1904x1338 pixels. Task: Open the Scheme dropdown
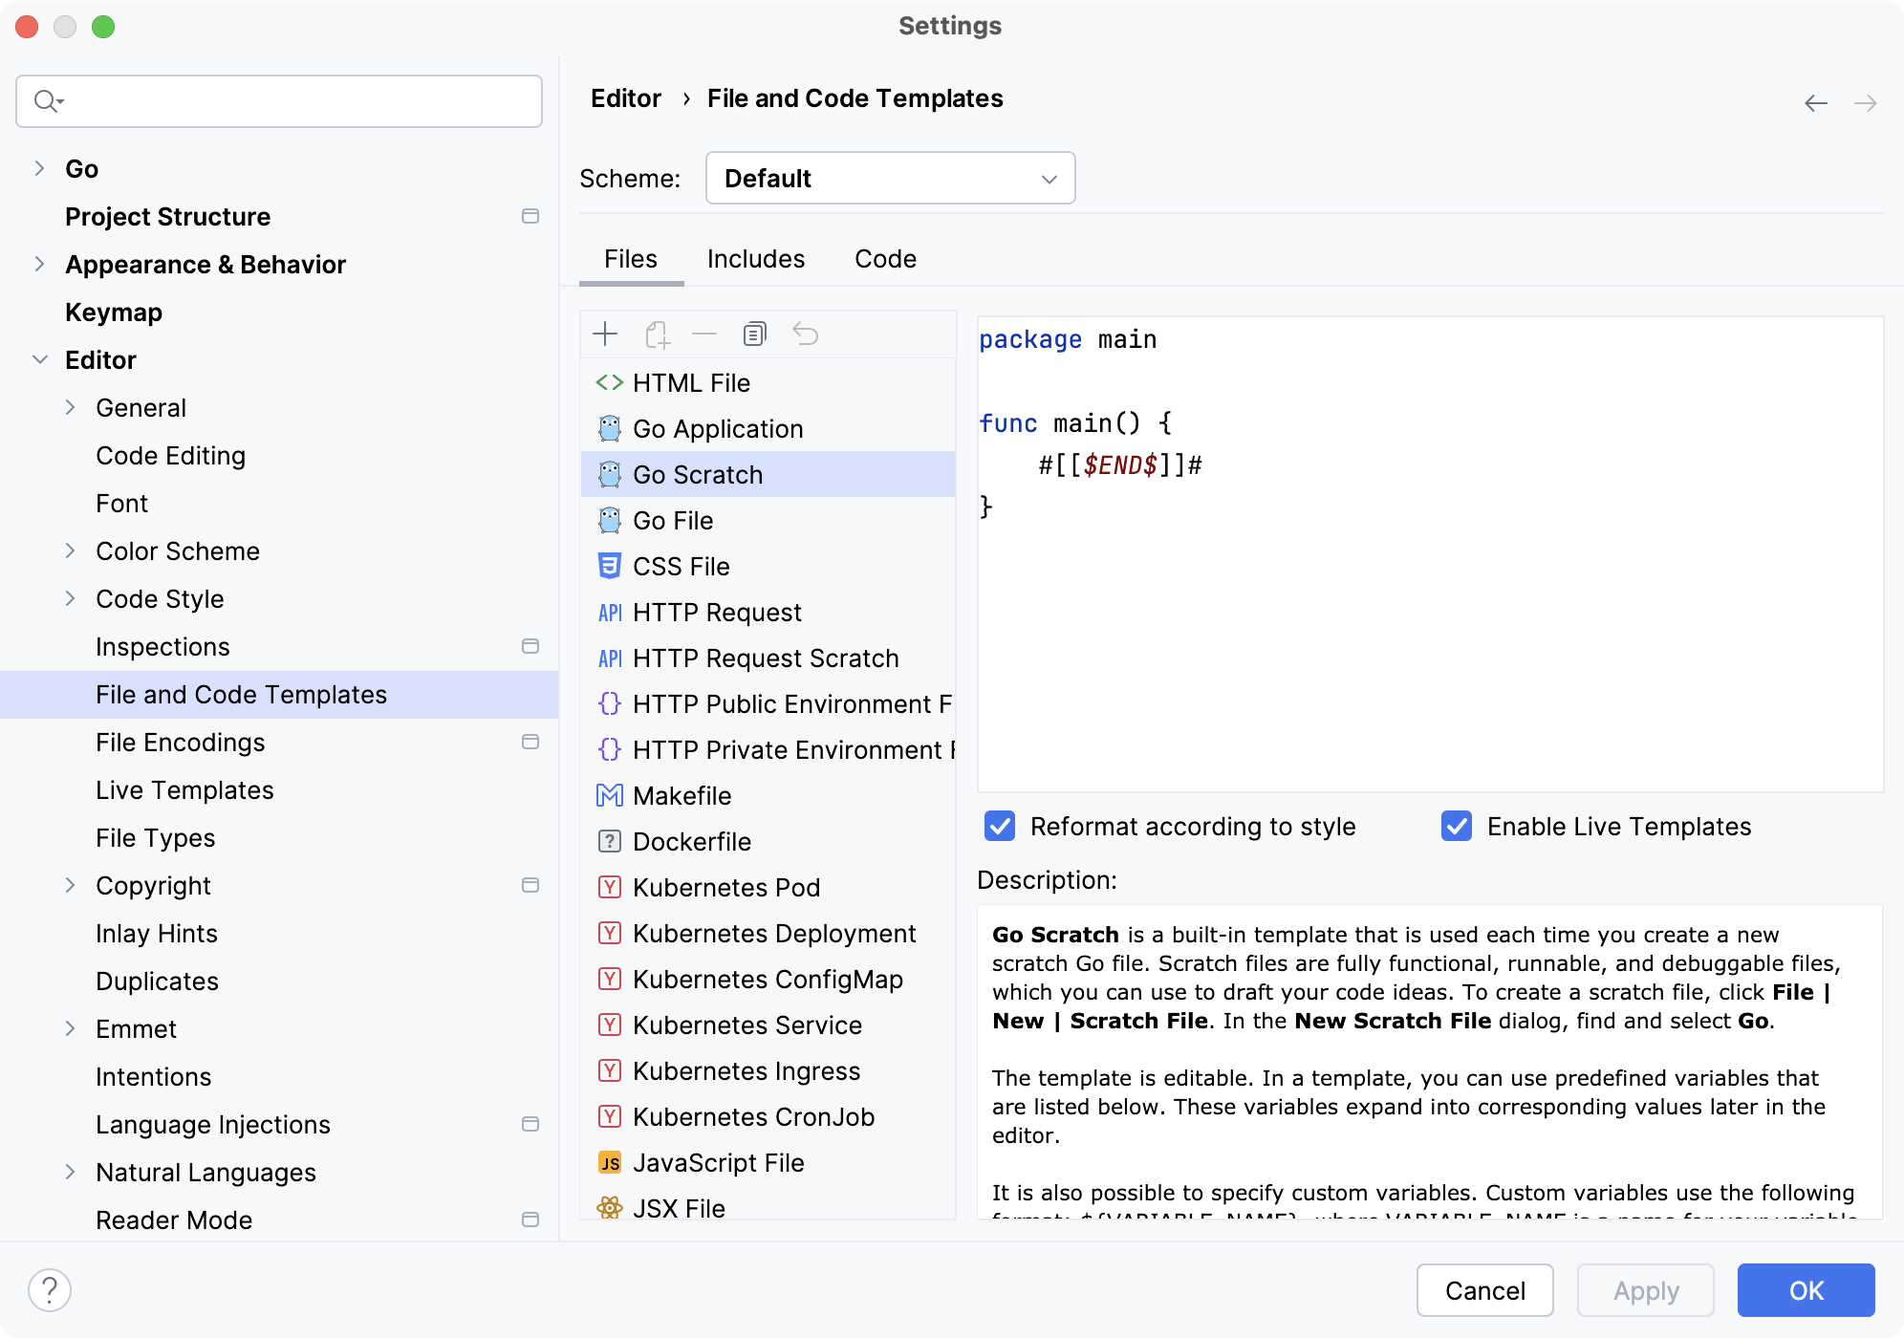(890, 178)
